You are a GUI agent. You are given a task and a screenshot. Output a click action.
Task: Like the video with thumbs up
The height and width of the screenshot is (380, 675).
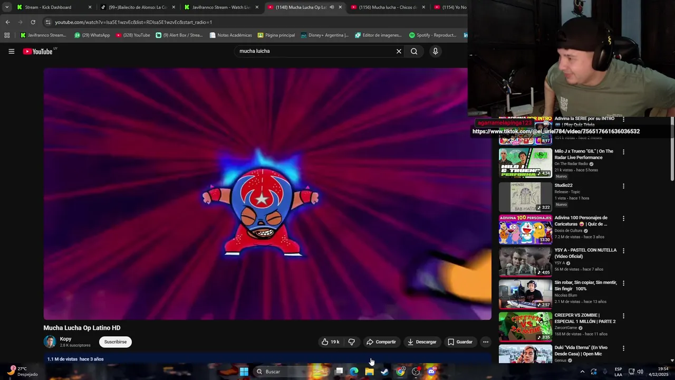(x=331, y=342)
